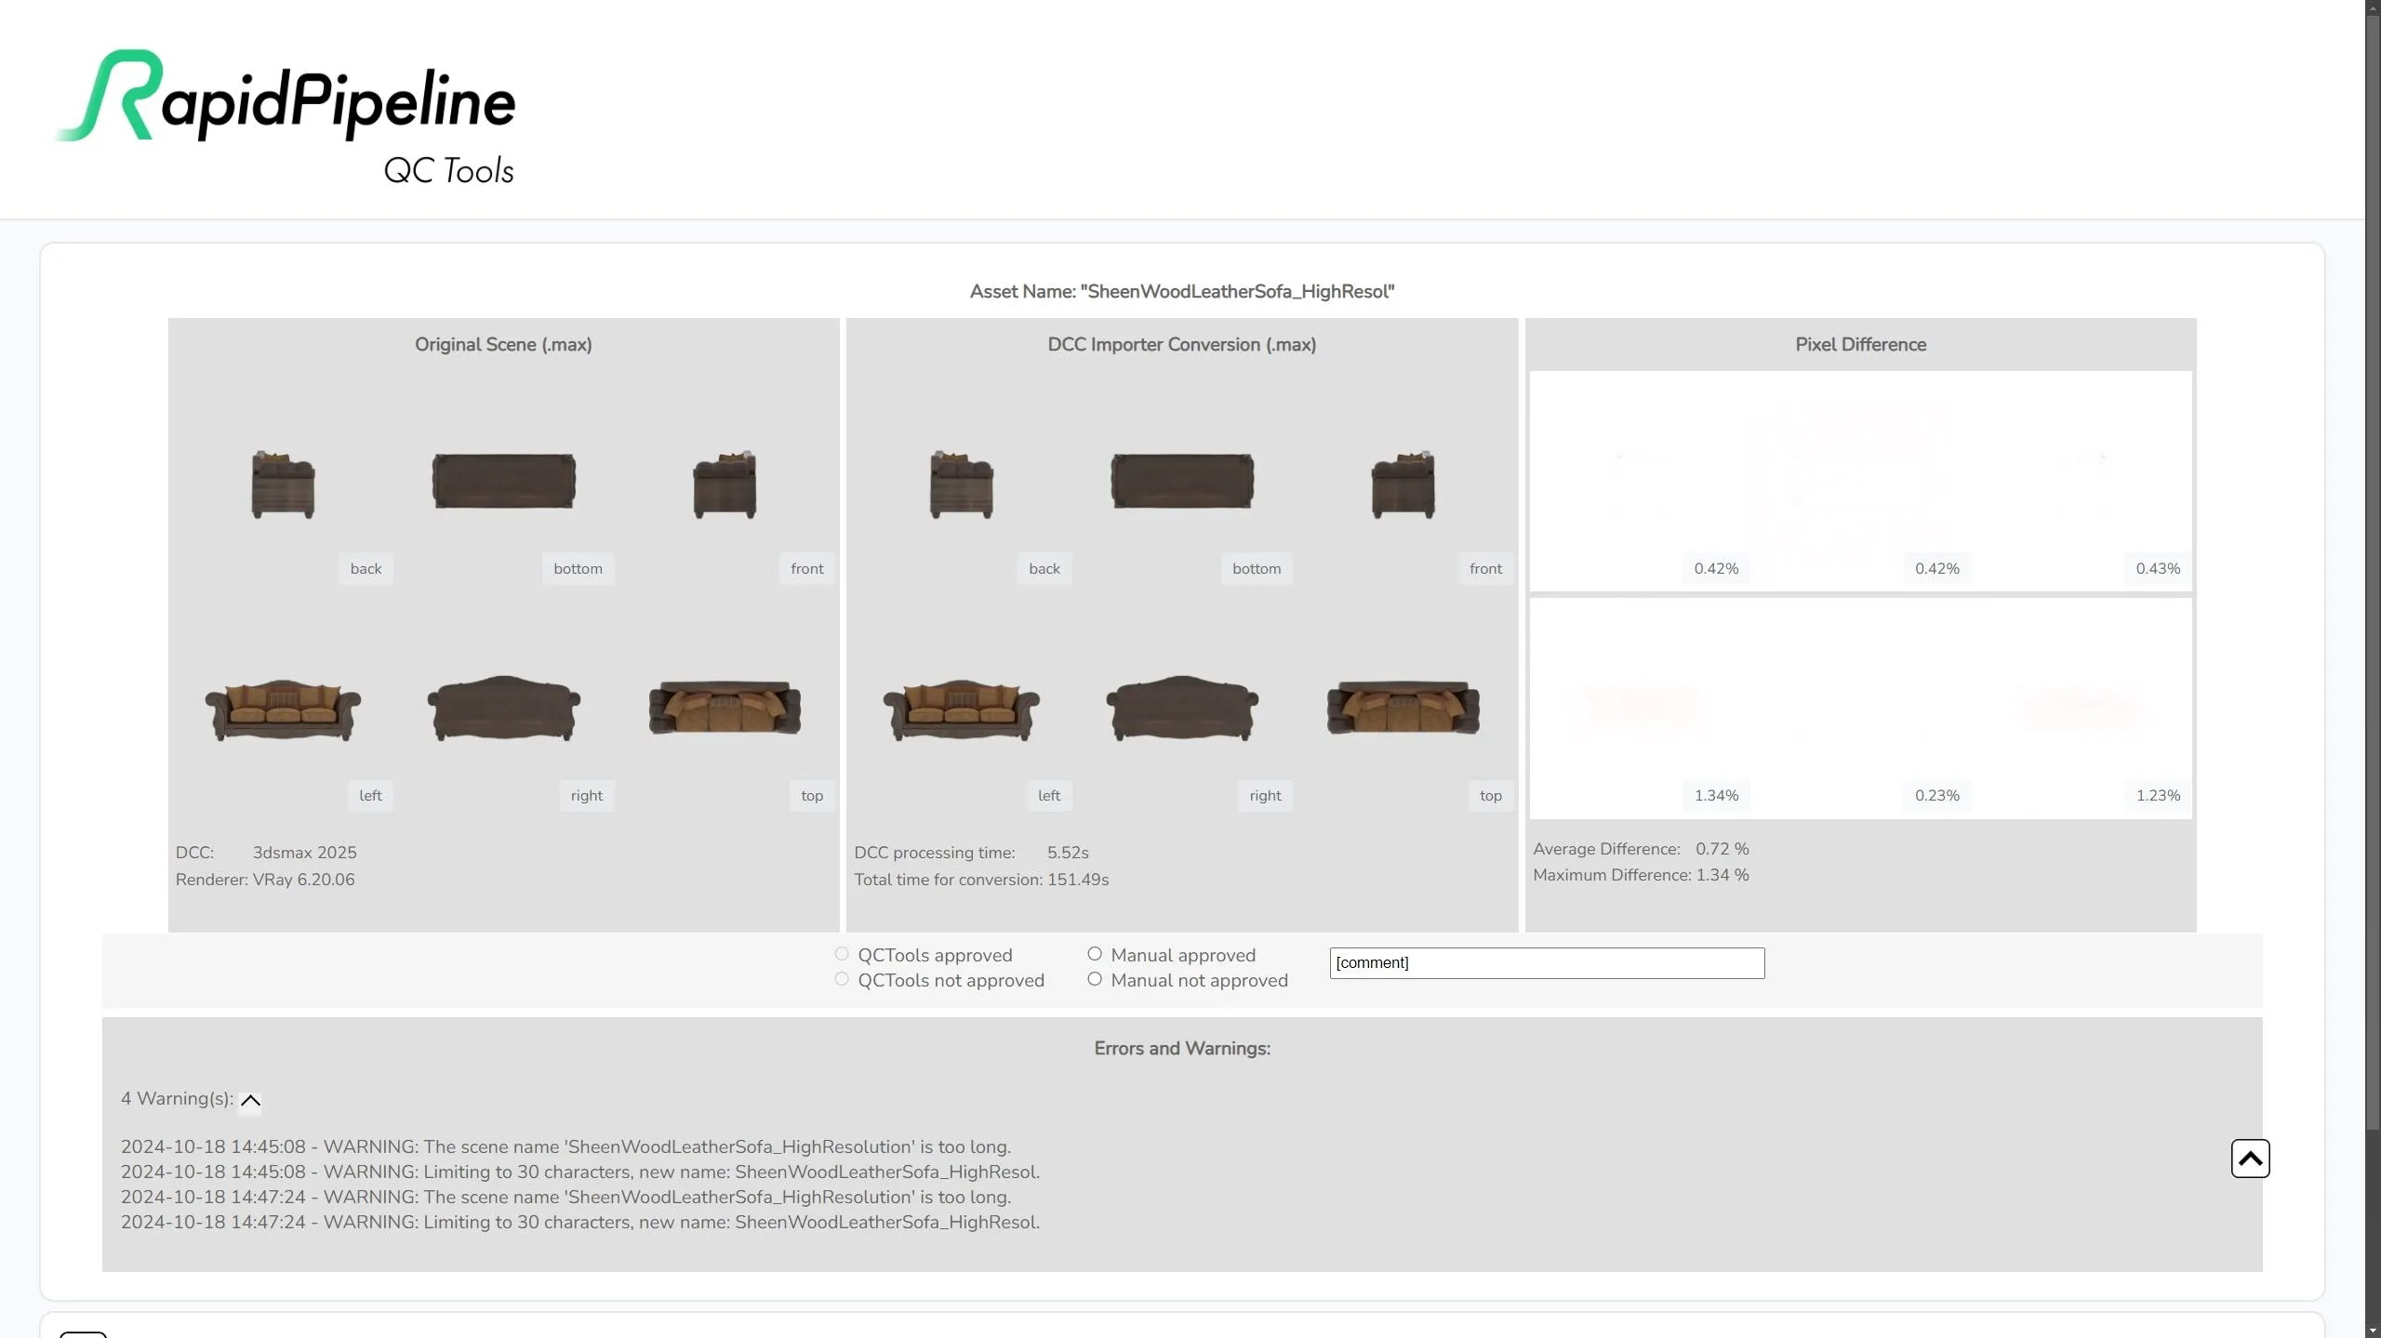Click the scrollbar down arrow

2373,1330
